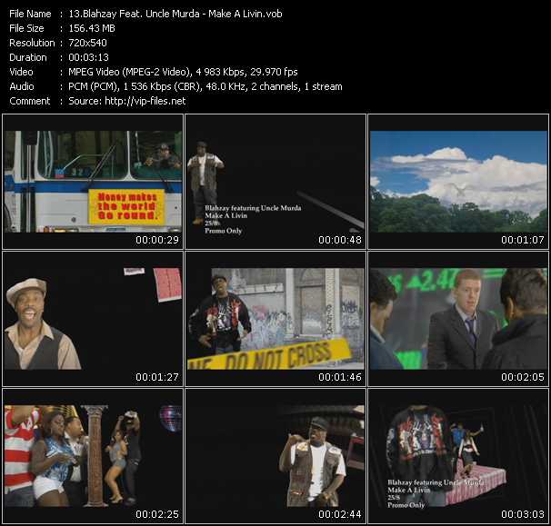Screen dimensions: 551x526
Task: Click the file size value '156.43 MB'
Action: [x=92, y=28]
